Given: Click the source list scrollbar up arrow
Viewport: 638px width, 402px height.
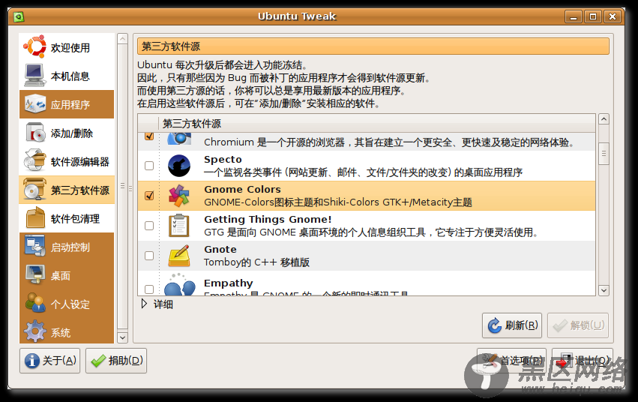Looking at the screenshot, I should (x=604, y=118).
